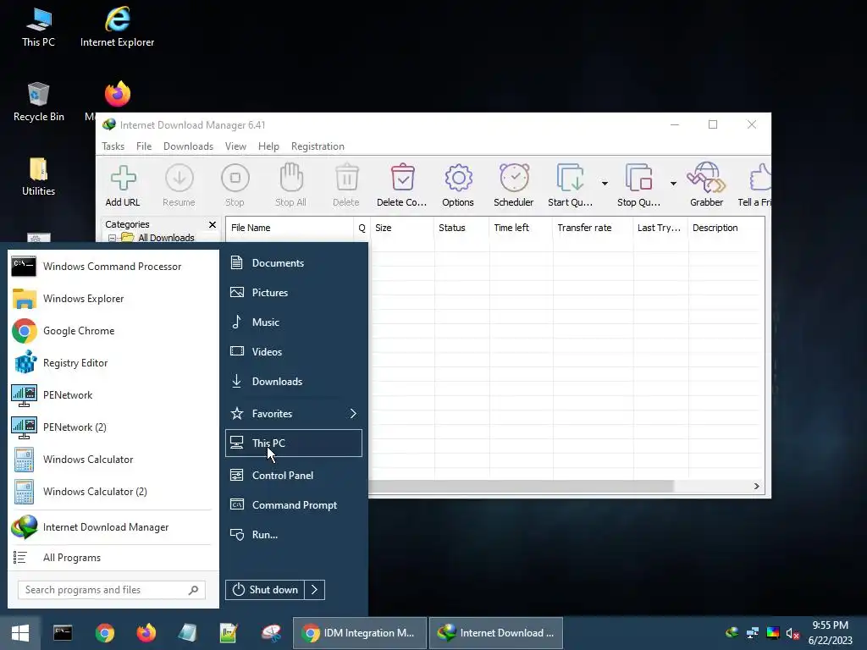Sort by Transfer rate column header

tap(592, 228)
